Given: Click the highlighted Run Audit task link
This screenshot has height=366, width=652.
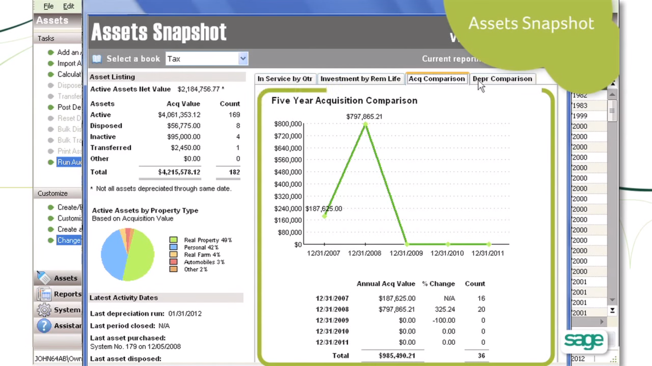Looking at the screenshot, I should click(x=69, y=162).
